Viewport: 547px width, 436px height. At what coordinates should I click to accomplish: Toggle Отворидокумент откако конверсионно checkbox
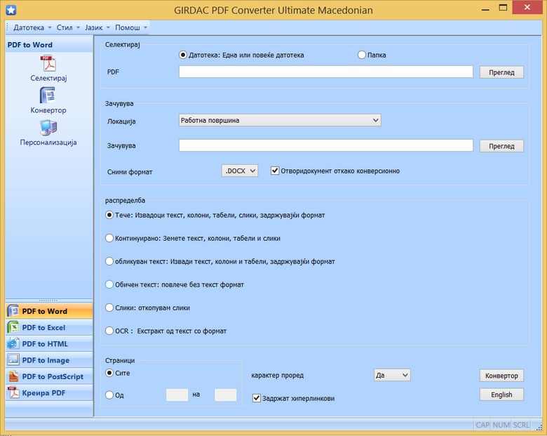[275, 171]
